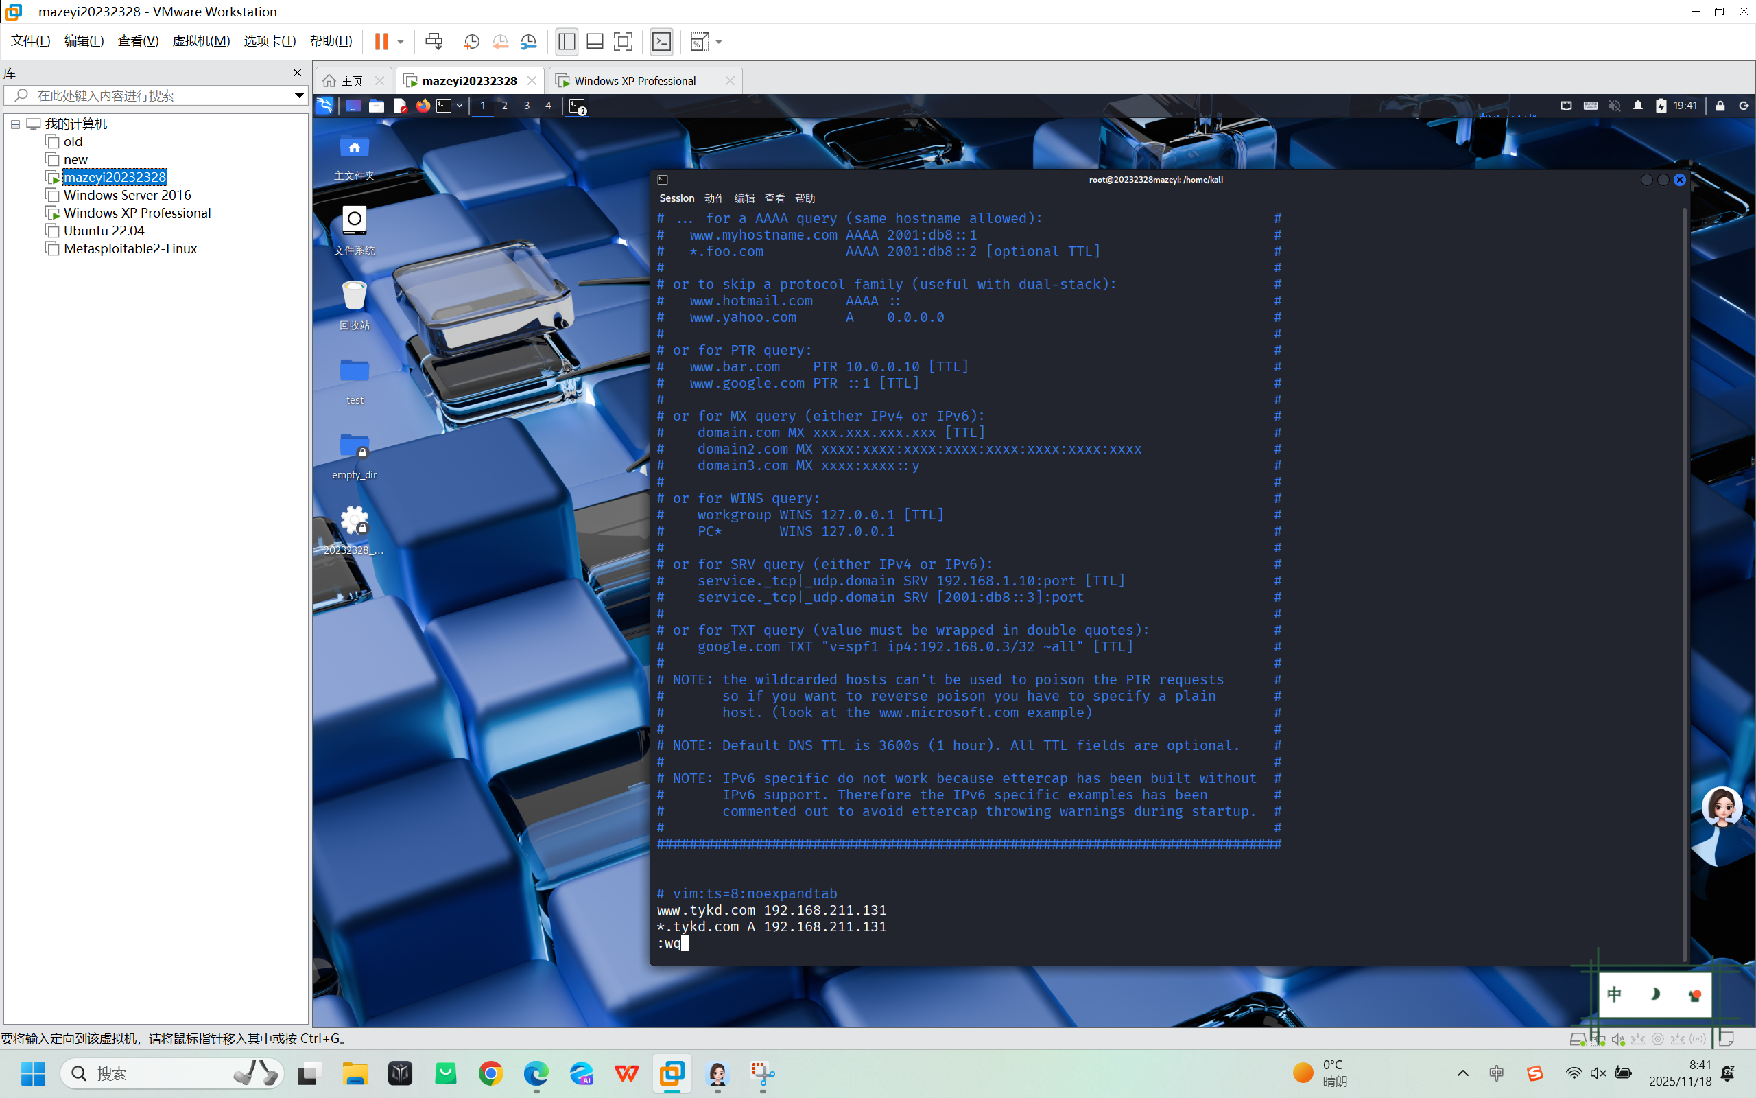
Task: Select Ubuntu 22.04 in the library
Action: point(104,230)
